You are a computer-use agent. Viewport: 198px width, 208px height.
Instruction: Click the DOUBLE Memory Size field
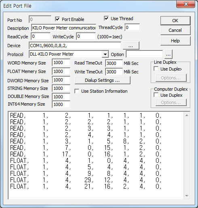61,97
